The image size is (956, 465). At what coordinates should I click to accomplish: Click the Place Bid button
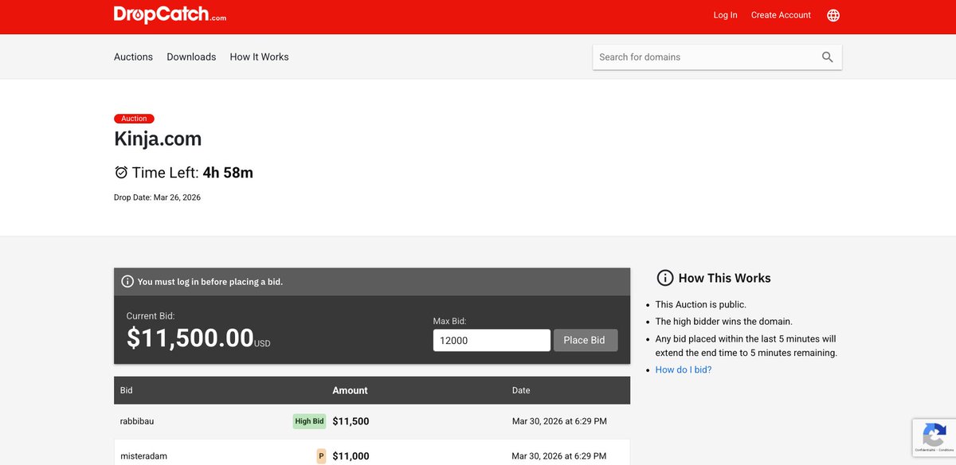(585, 340)
